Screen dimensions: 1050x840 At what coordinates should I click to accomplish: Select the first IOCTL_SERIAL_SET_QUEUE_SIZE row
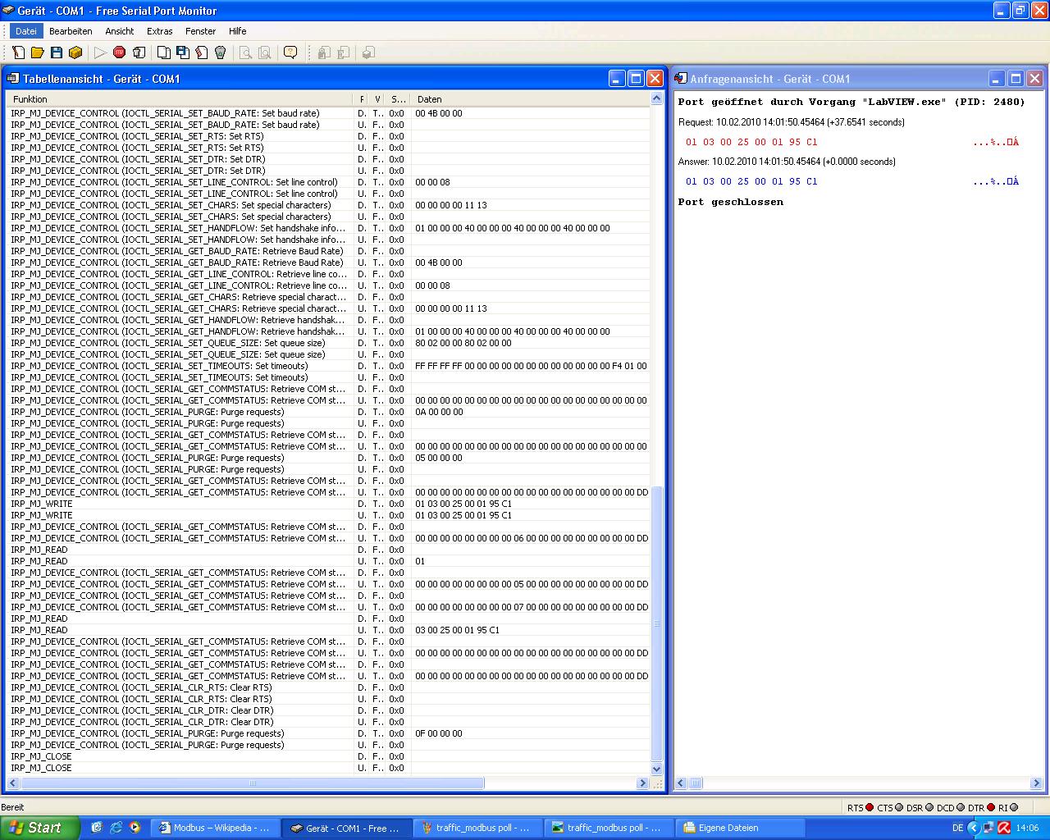coord(328,343)
